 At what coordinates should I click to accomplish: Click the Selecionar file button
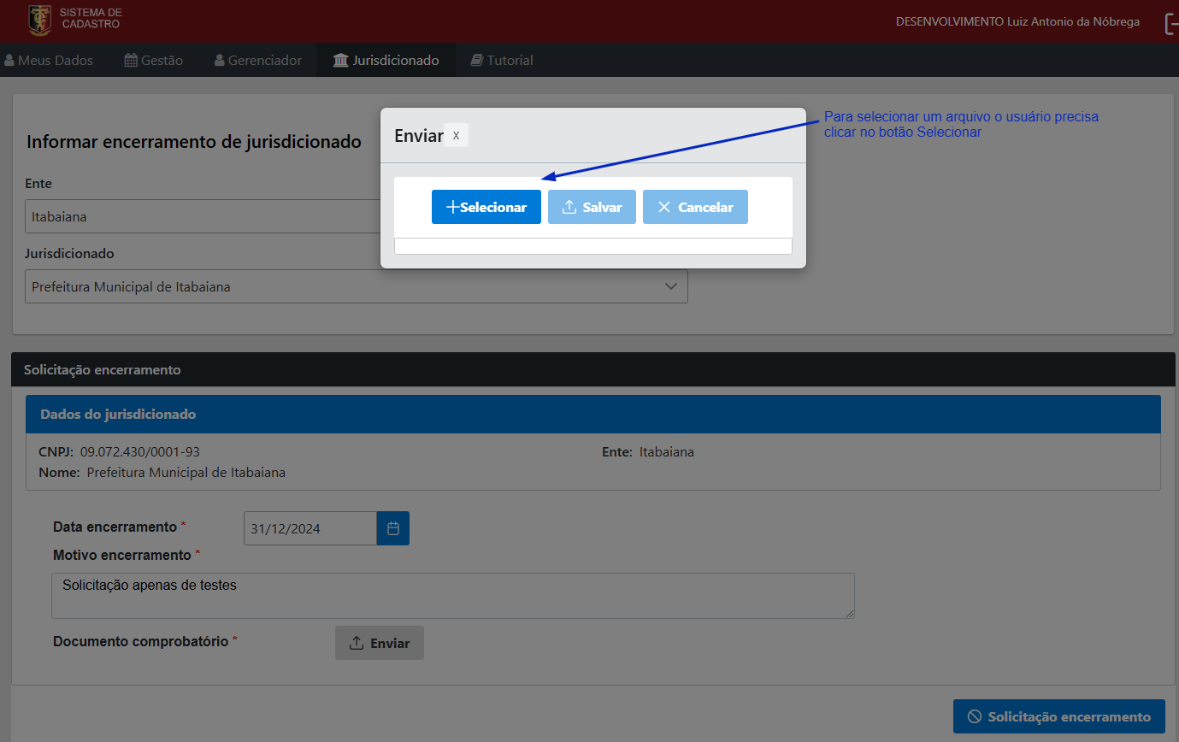point(486,207)
